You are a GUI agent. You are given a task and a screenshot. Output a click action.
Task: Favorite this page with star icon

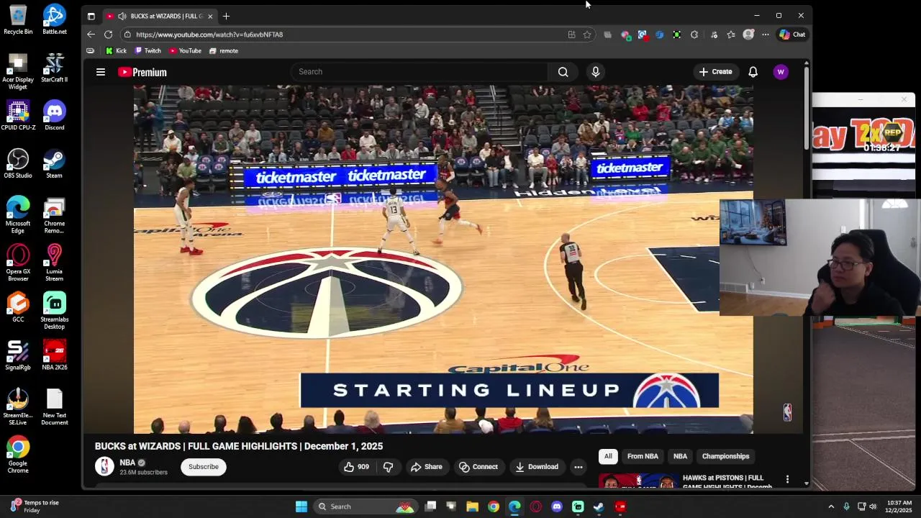coord(587,35)
